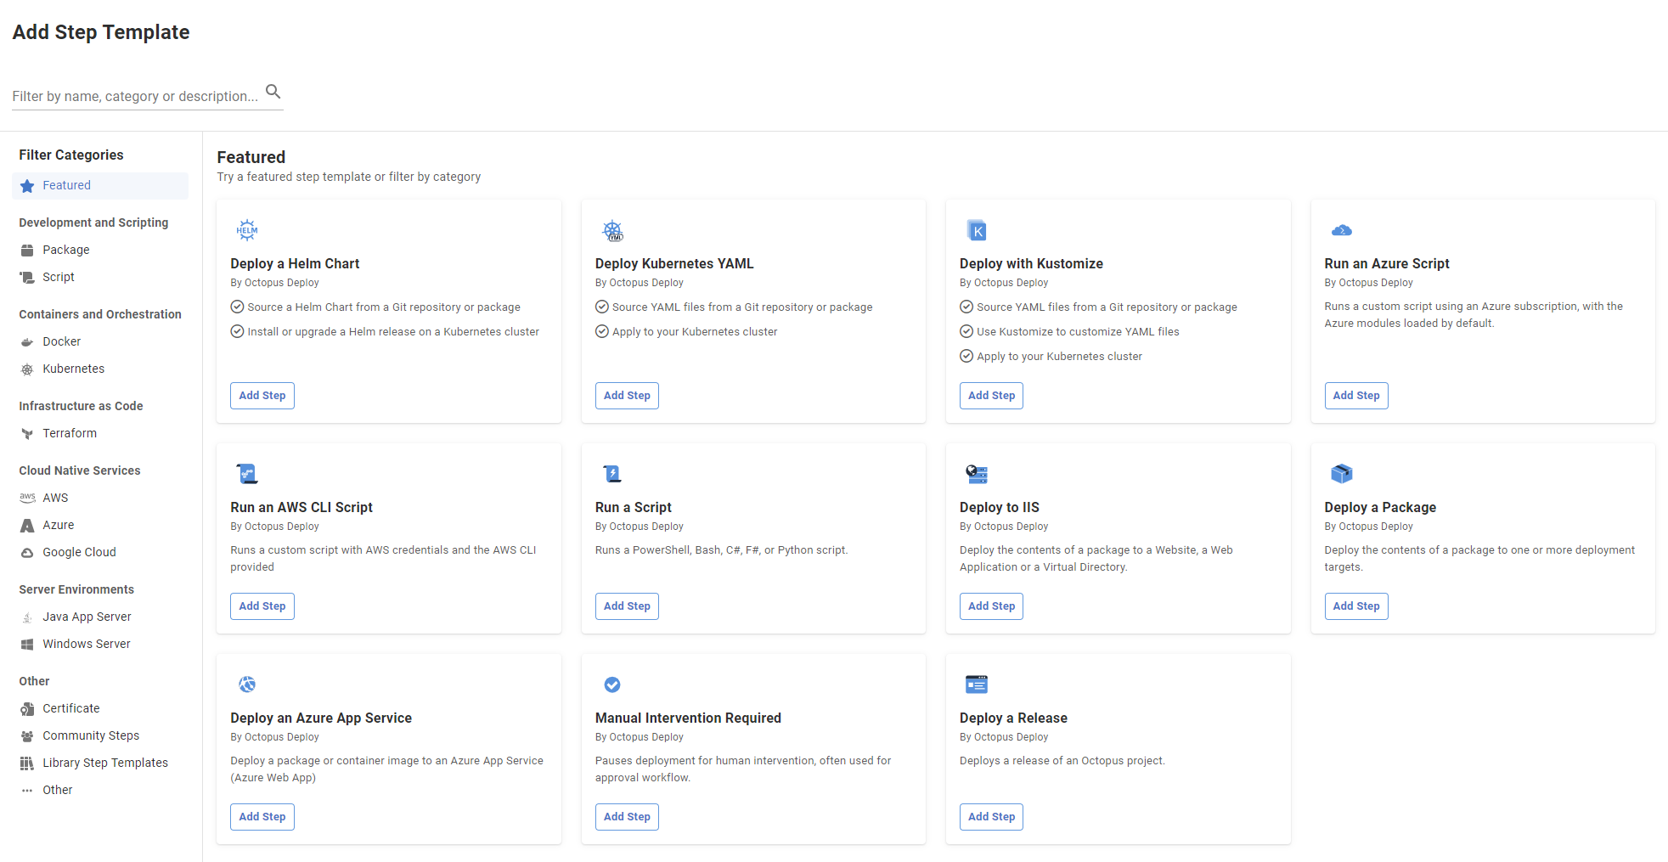Image resolution: width=1668 pixels, height=862 pixels.
Task: Click the Deploy a Package box icon
Action: pos(1342,474)
